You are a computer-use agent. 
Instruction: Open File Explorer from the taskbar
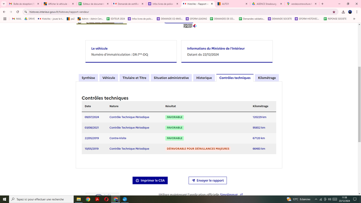(79, 199)
